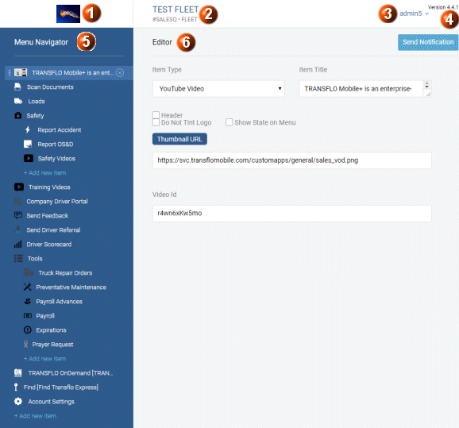
Task: Select Training Videos menu entry
Action: click(x=49, y=187)
